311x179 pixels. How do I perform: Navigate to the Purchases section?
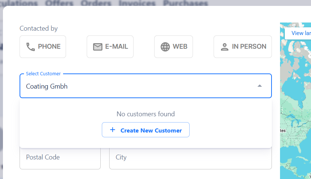185,3
